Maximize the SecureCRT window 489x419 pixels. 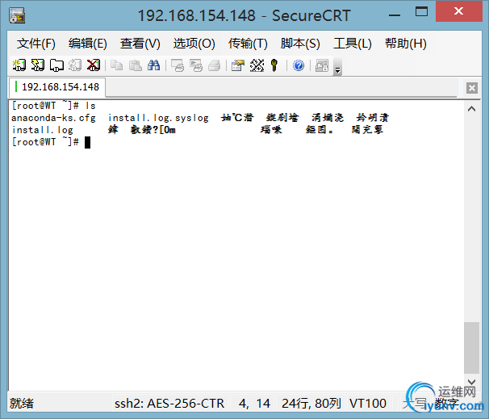point(422,12)
